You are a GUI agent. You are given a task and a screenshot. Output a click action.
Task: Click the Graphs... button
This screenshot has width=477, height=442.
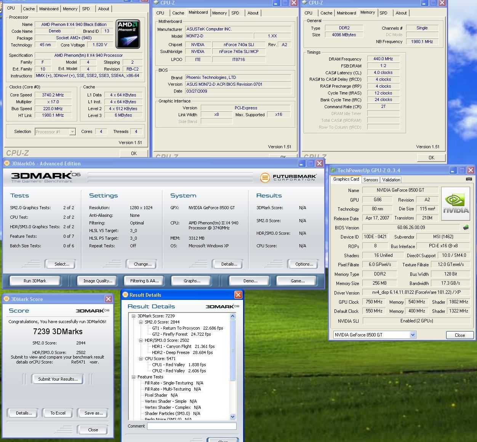(192, 281)
